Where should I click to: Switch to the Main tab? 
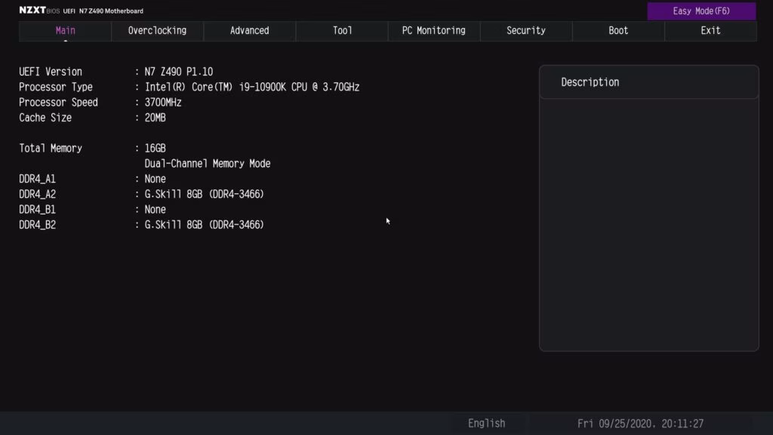point(65,30)
